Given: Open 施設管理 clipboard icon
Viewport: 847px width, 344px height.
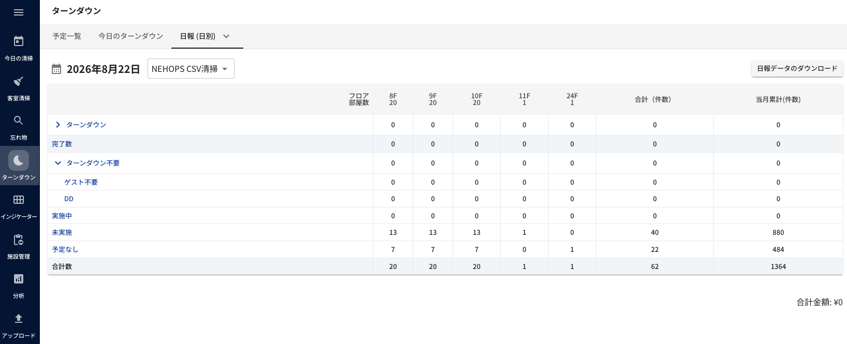Looking at the screenshot, I should point(19,240).
